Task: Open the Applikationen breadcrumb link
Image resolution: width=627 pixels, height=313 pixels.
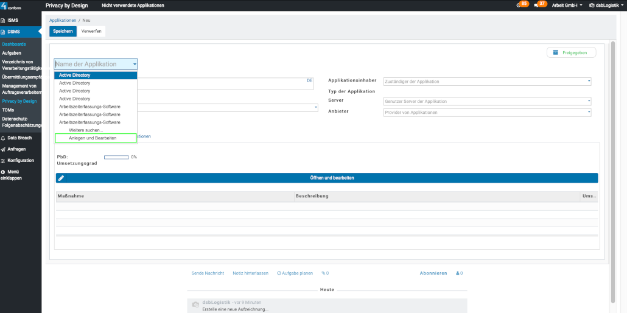Action: click(x=63, y=21)
